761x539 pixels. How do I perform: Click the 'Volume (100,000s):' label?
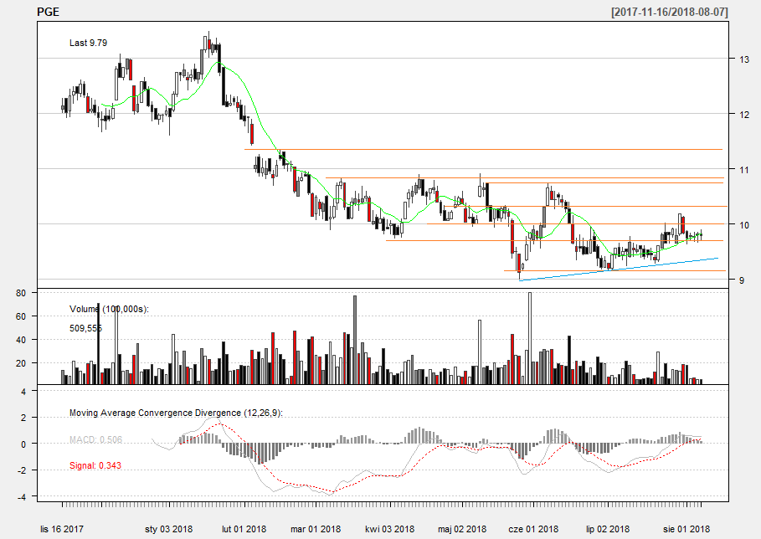[x=109, y=309]
